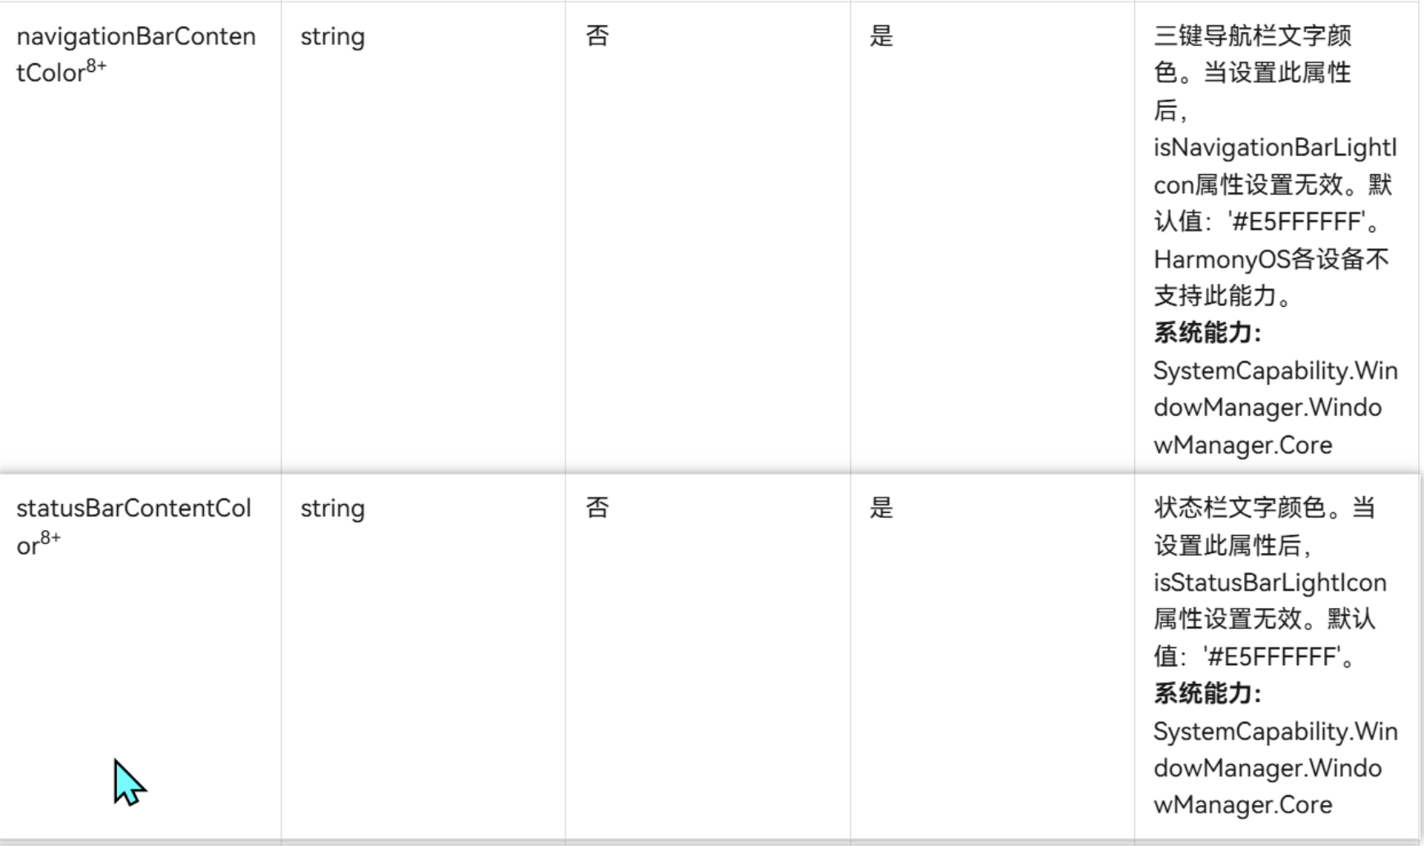Click '#E5FFFFFF' default value in status bar row
The height and width of the screenshot is (846, 1424).
(1272, 656)
